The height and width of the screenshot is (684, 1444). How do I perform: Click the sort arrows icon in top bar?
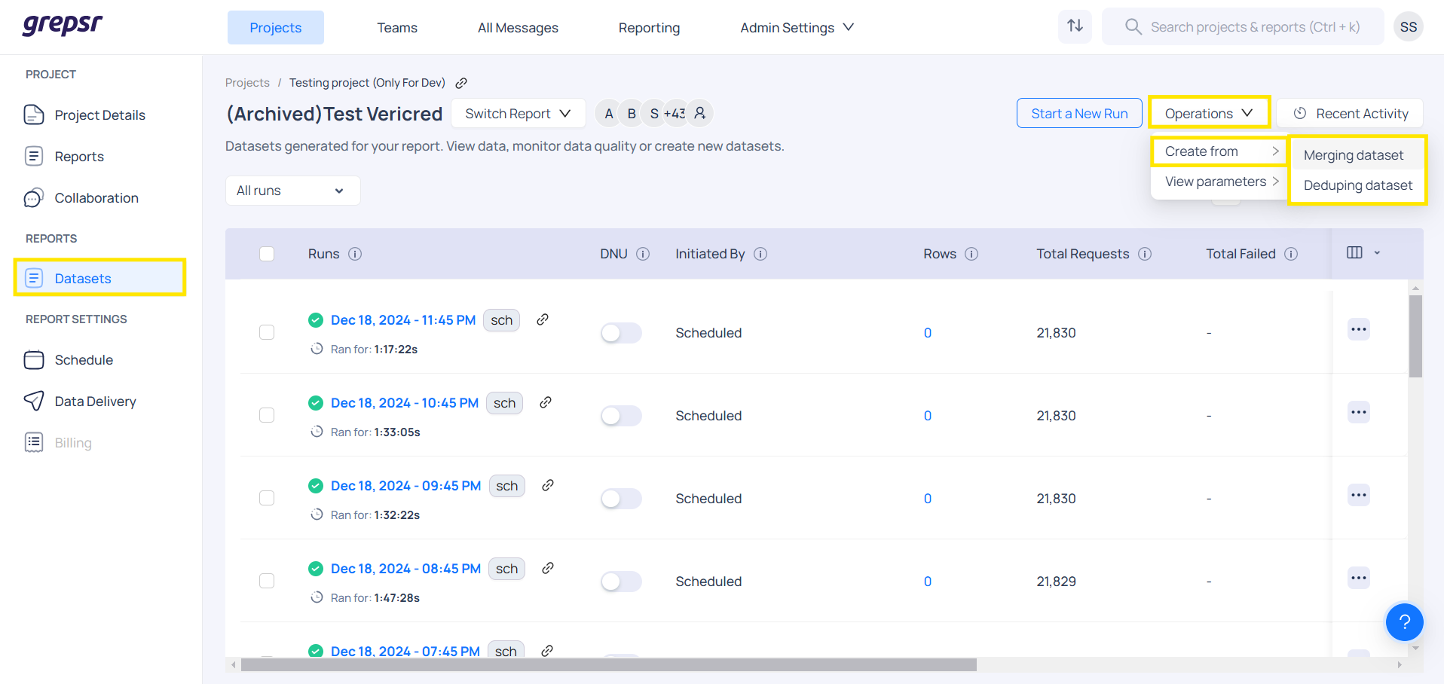point(1075,26)
